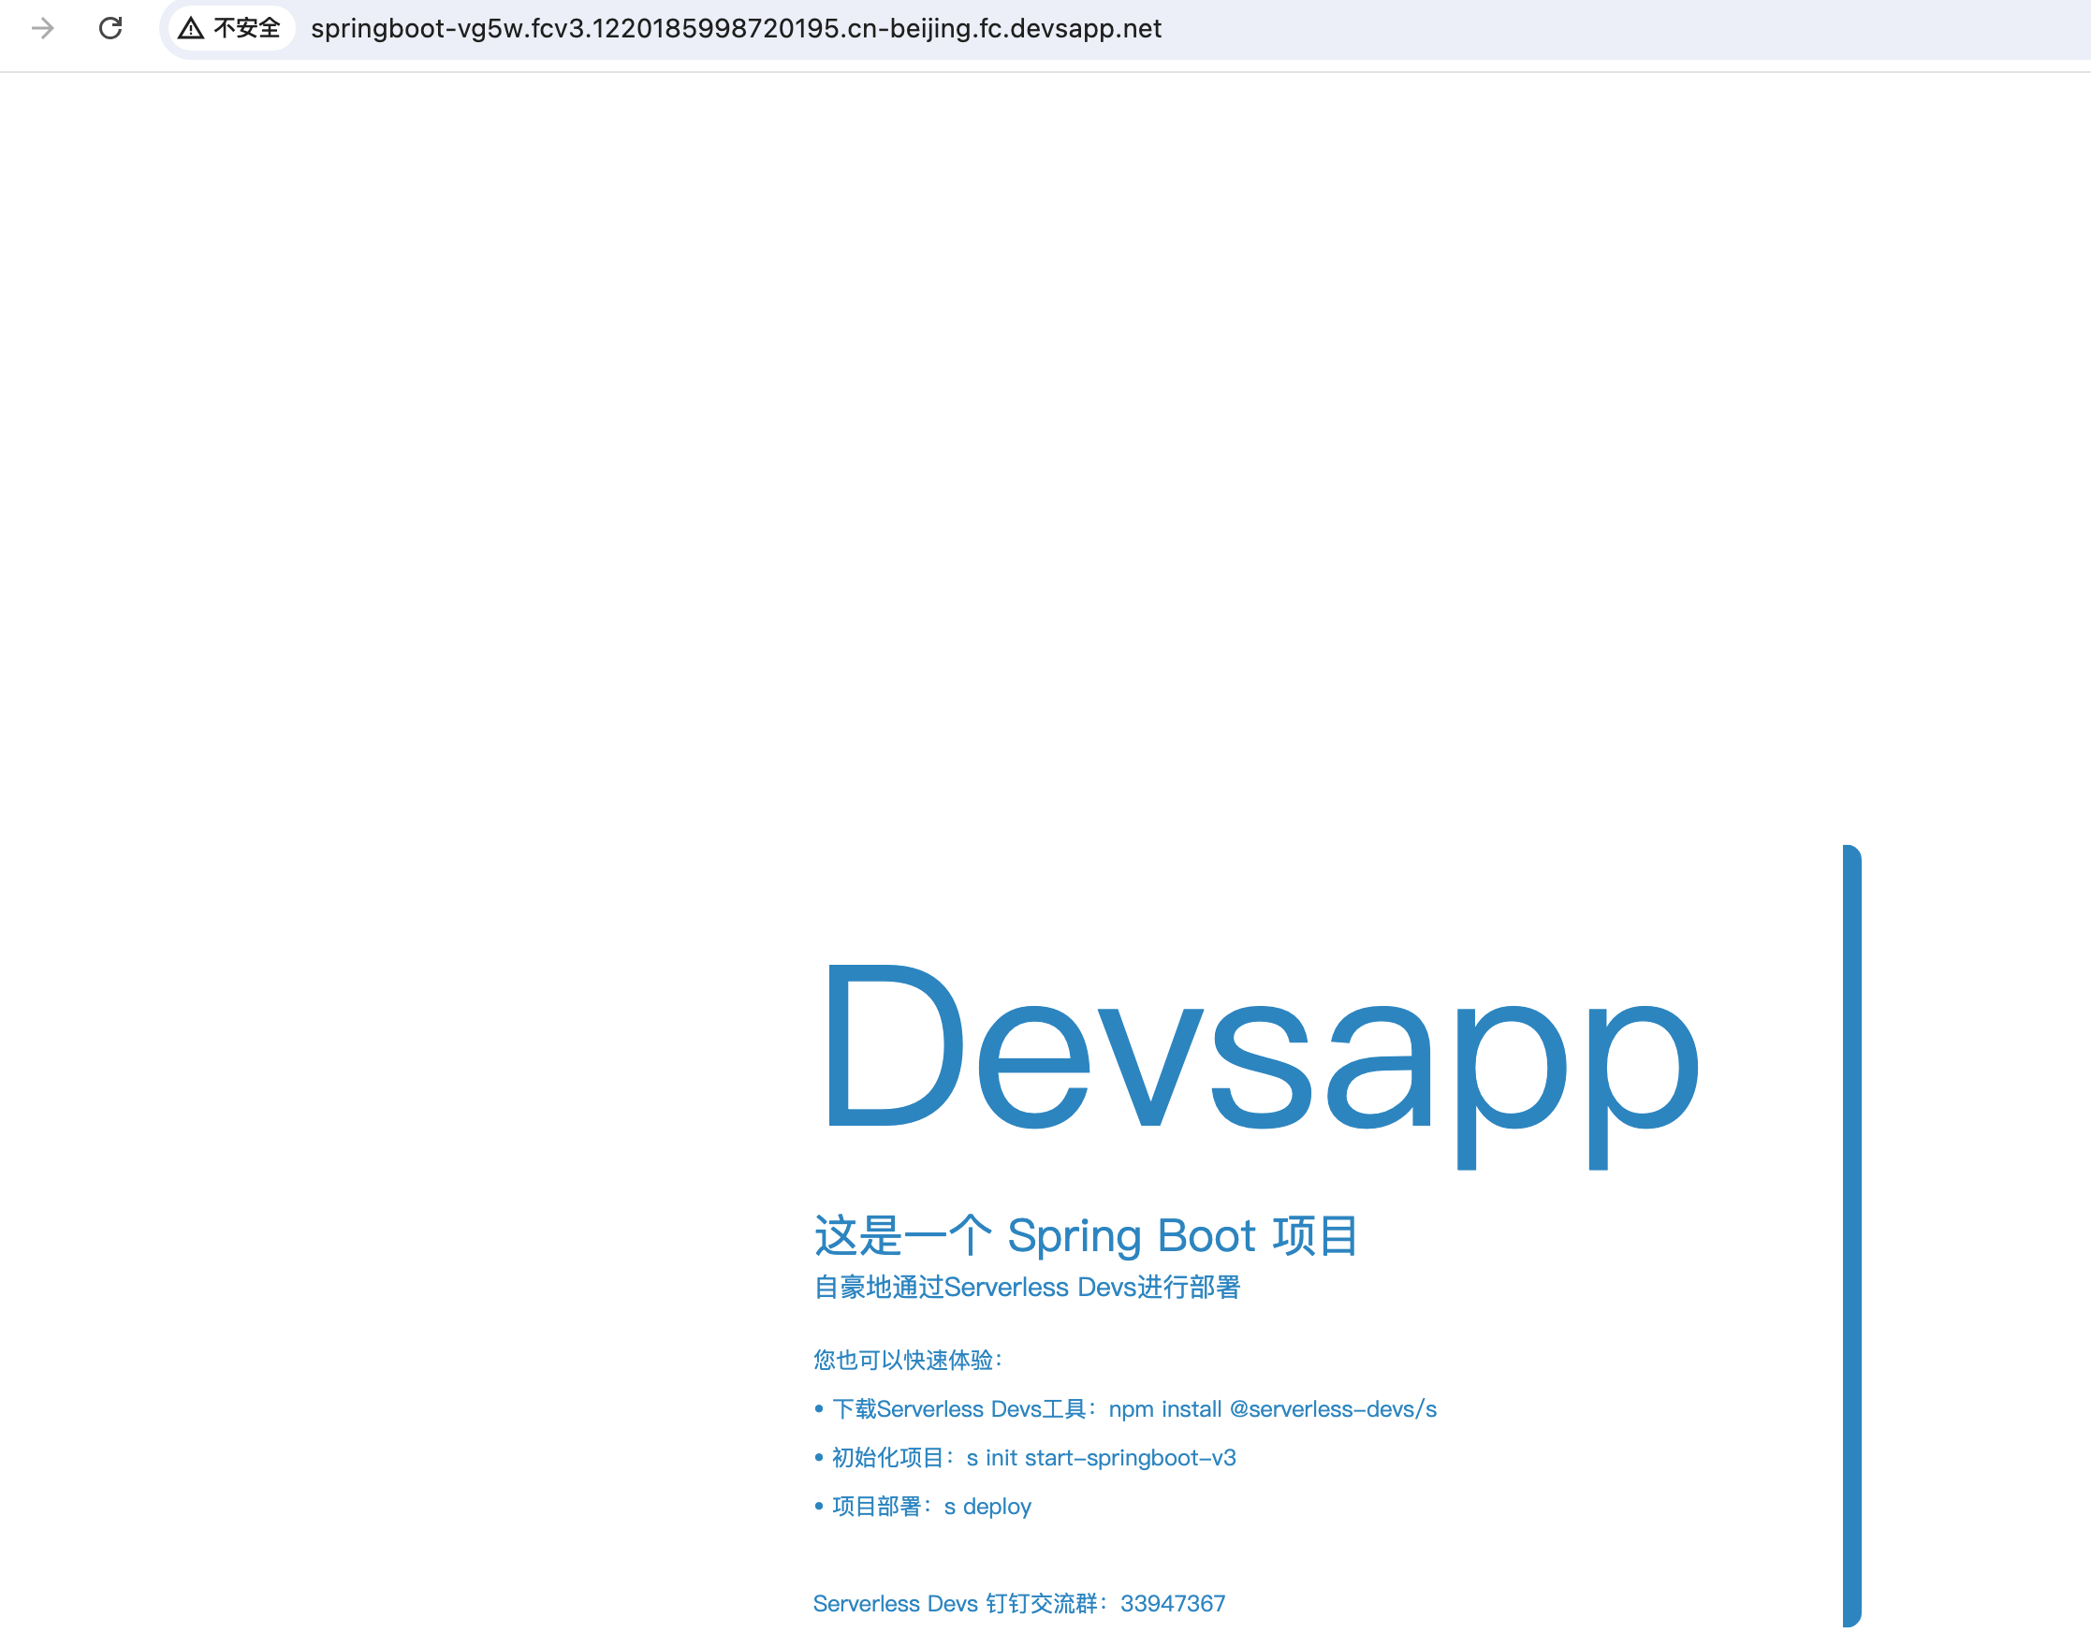Viewport: 2091px width, 1632px height.
Task: Click the 您也可以快速体验 line
Action: (908, 1361)
